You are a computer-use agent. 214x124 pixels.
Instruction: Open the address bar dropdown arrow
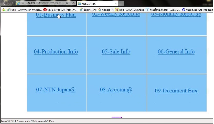click(70, 3)
